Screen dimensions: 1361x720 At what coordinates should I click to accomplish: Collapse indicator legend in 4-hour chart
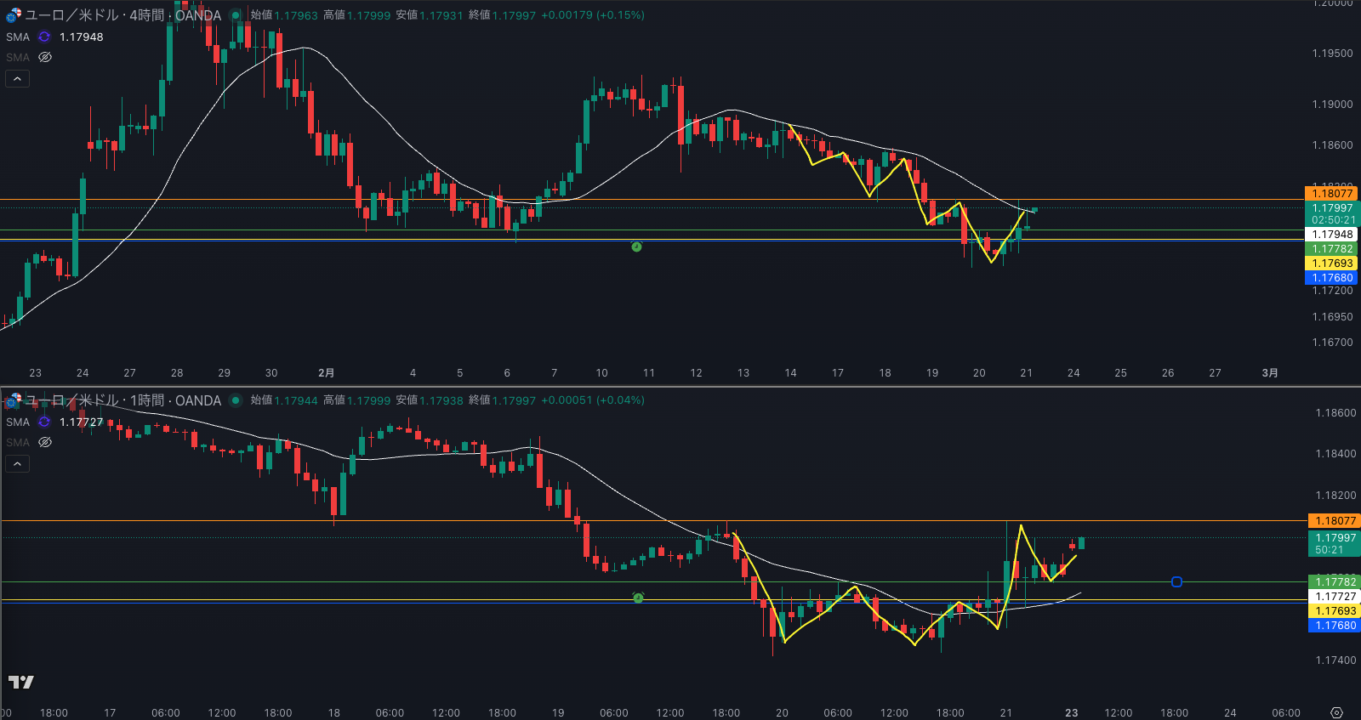pyautogui.click(x=17, y=79)
